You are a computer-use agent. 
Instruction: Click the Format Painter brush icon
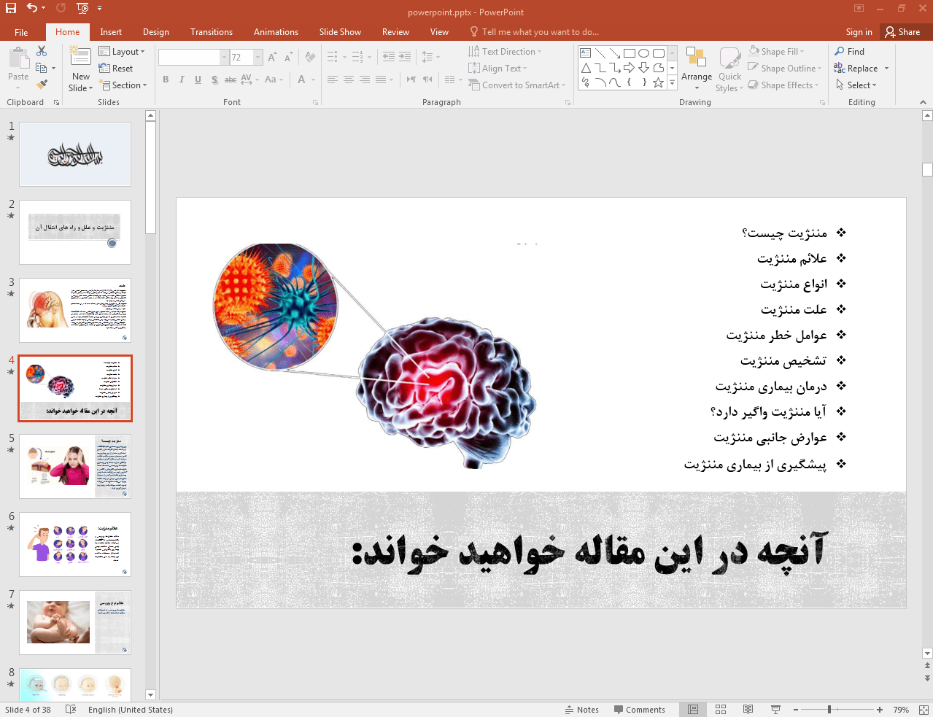coord(42,85)
